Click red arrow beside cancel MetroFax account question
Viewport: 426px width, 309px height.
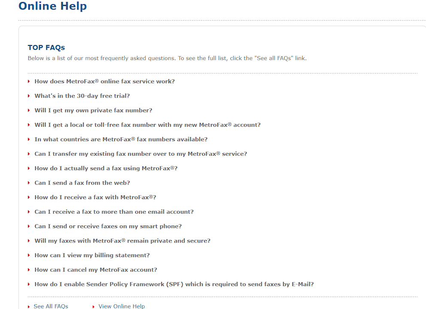pyautogui.click(x=29, y=270)
